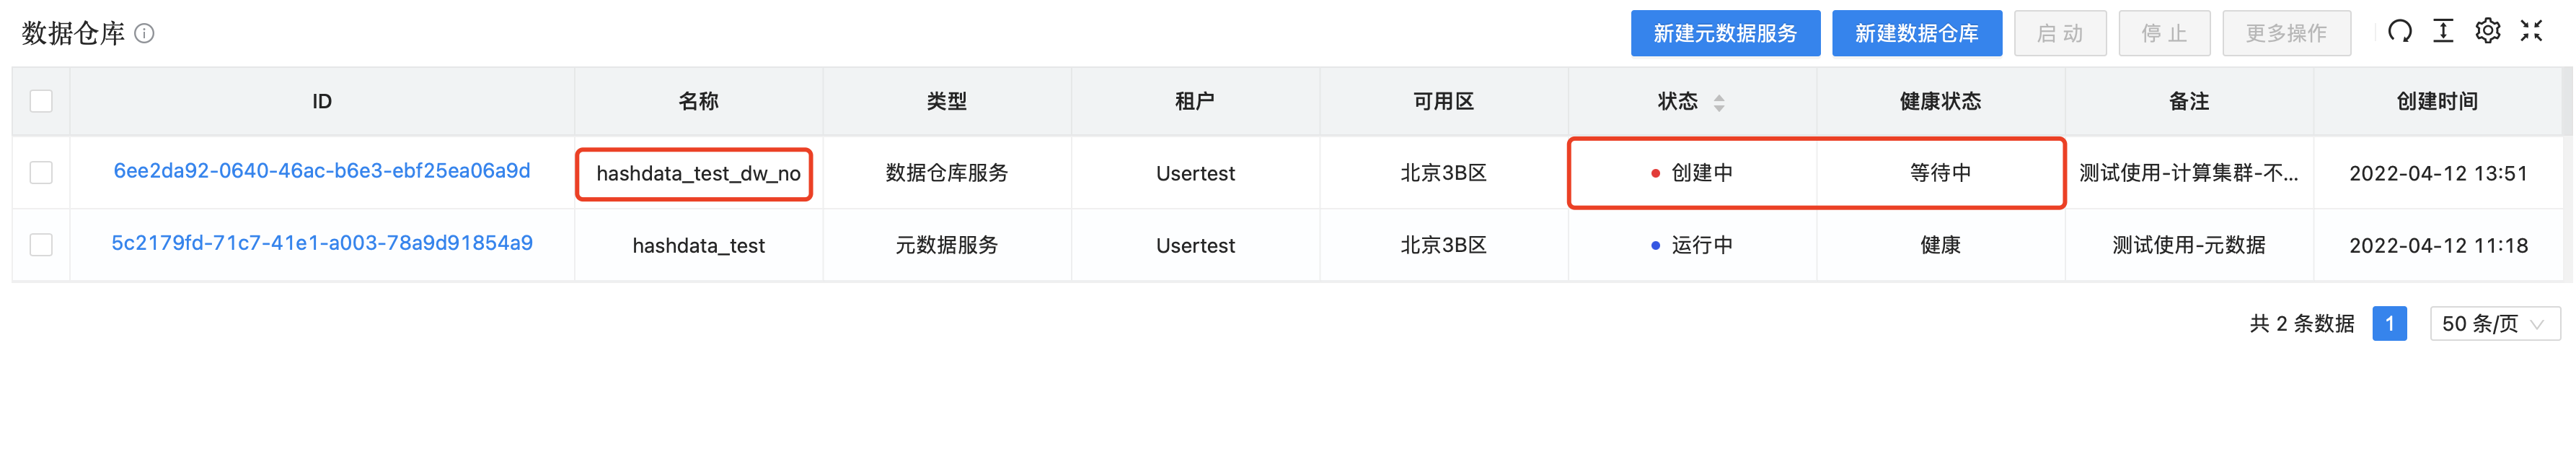Viewport: 2576px width, 465px height.
Task: Click the highlighted page number 1
Action: (2389, 323)
